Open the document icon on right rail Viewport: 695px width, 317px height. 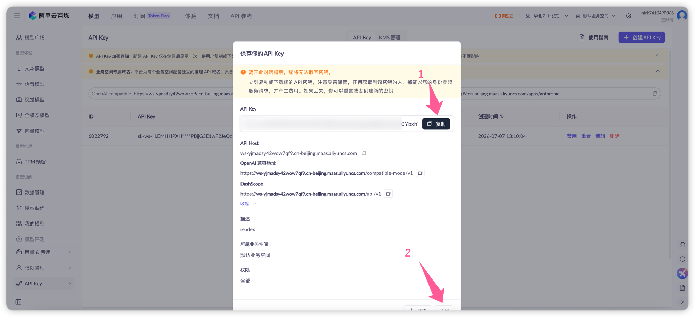[682, 287]
